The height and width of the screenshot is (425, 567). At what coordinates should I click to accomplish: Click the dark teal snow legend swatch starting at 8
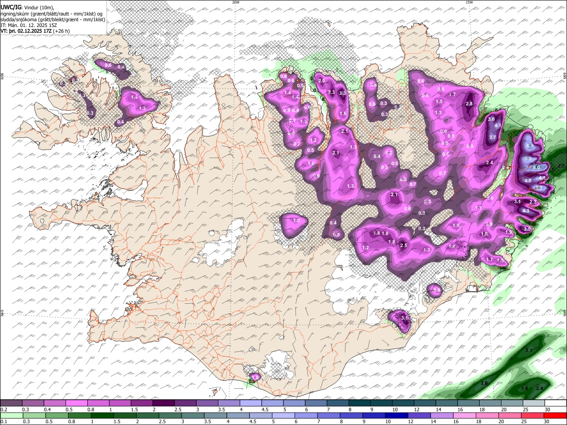pyautogui.click(x=360, y=403)
